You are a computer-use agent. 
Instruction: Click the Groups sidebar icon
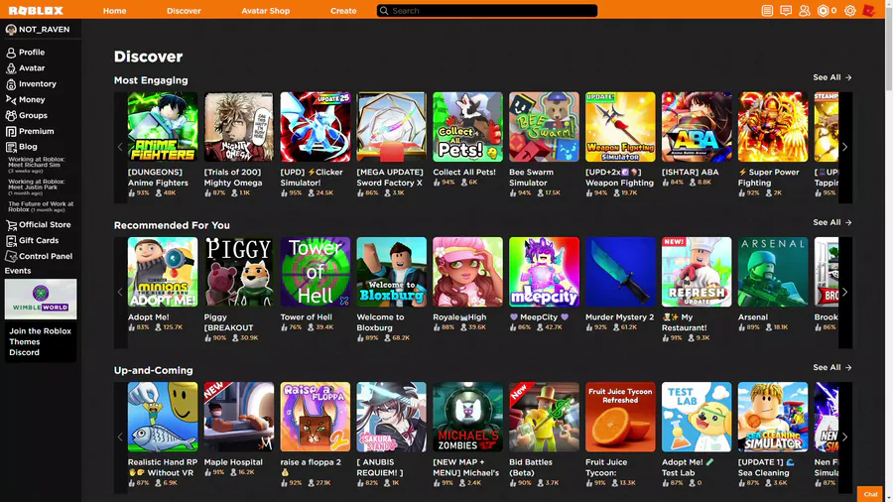point(11,115)
